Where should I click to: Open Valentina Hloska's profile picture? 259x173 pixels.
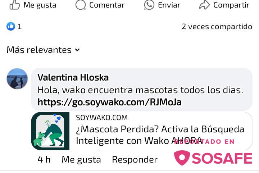pos(17,79)
